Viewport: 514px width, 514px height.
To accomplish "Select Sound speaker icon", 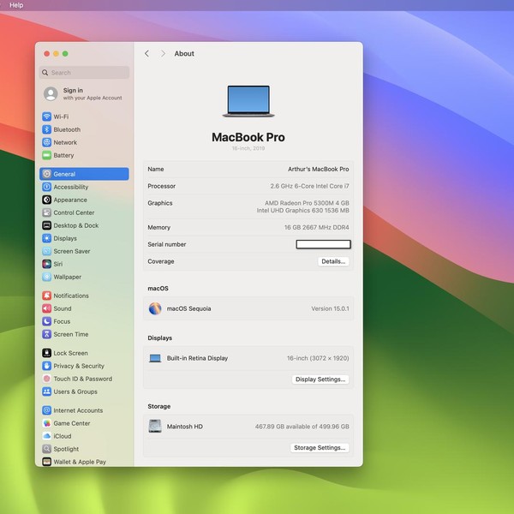I will pos(46,308).
